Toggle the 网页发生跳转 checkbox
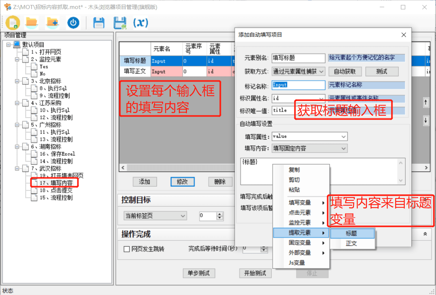Viewport: 436px width, 295px height. (x=127, y=249)
